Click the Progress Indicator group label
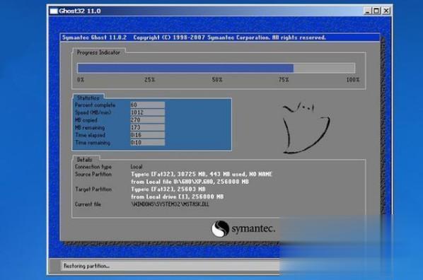This screenshot has height=280, width=423. pos(98,52)
